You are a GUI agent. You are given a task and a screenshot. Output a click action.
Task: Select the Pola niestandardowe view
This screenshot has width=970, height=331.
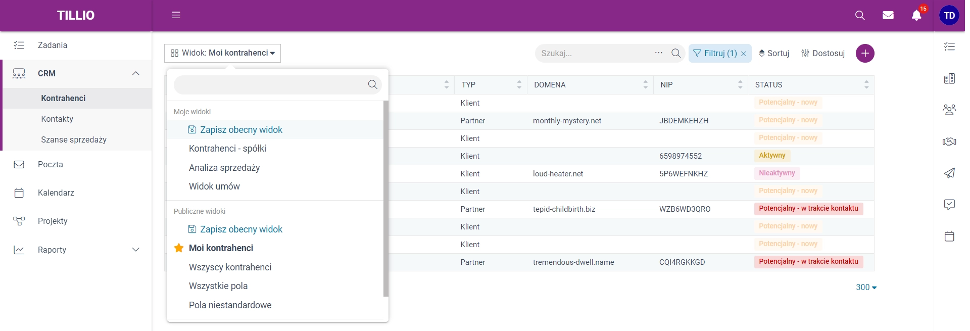pos(230,305)
